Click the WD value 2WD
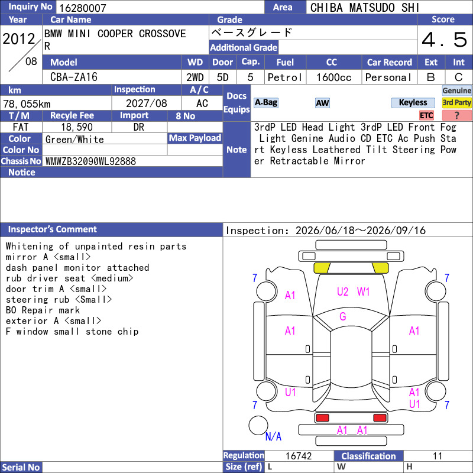 tap(195, 77)
